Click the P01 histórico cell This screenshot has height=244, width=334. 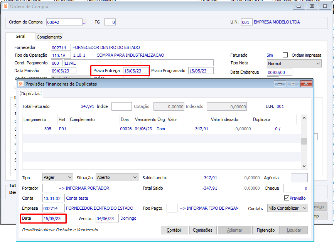pyautogui.click(x=62, y=129)
